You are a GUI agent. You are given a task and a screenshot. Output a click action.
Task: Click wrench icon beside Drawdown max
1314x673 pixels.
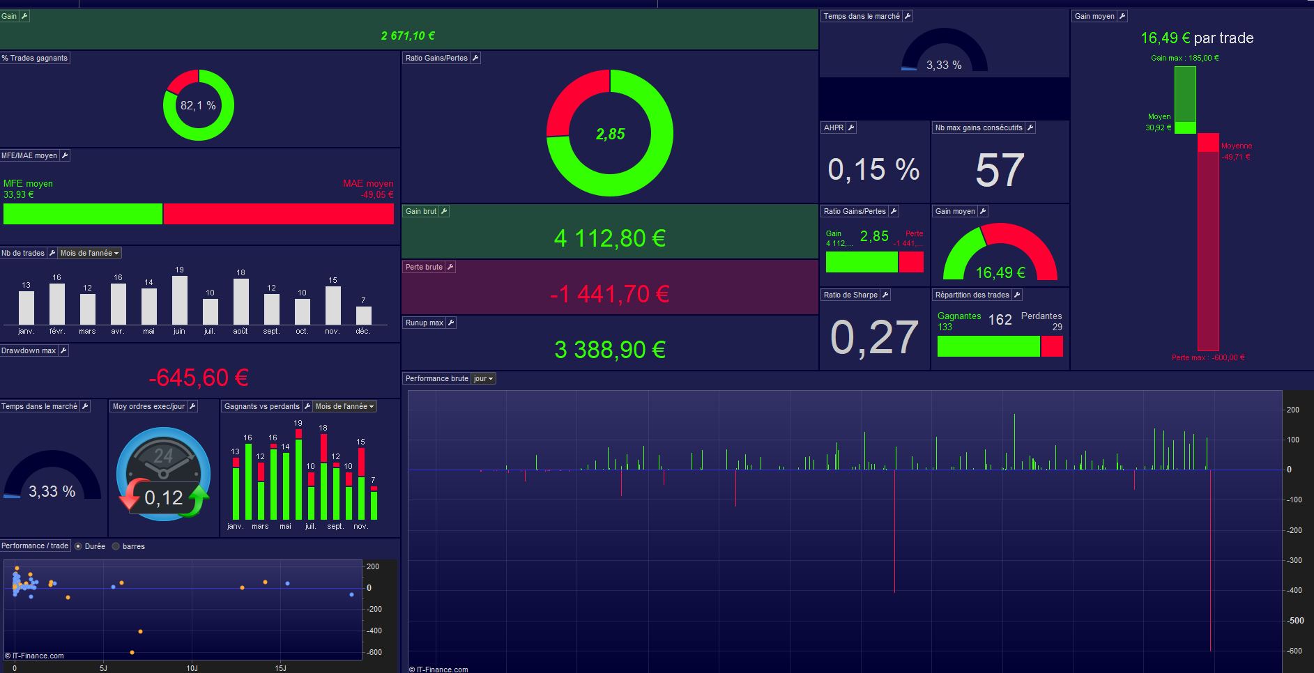pyautogui.click(x=63, y=350)
